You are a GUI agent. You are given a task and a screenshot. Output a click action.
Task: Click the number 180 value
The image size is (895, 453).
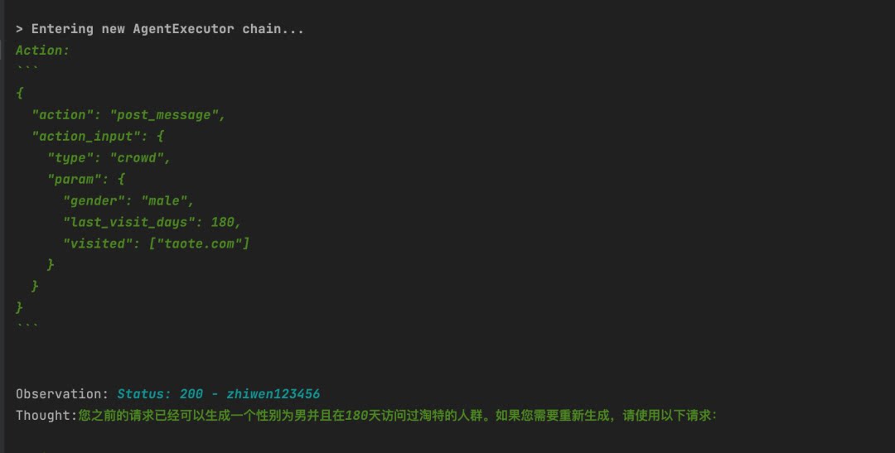(222, 222)
